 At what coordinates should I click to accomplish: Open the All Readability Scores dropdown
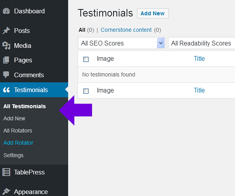(201, 43)
